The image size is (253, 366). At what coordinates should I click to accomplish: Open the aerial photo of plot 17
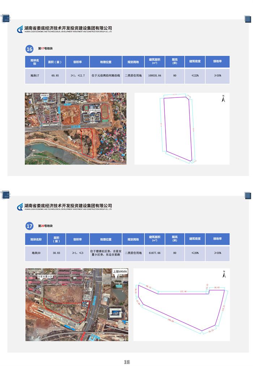click(76, 129)
